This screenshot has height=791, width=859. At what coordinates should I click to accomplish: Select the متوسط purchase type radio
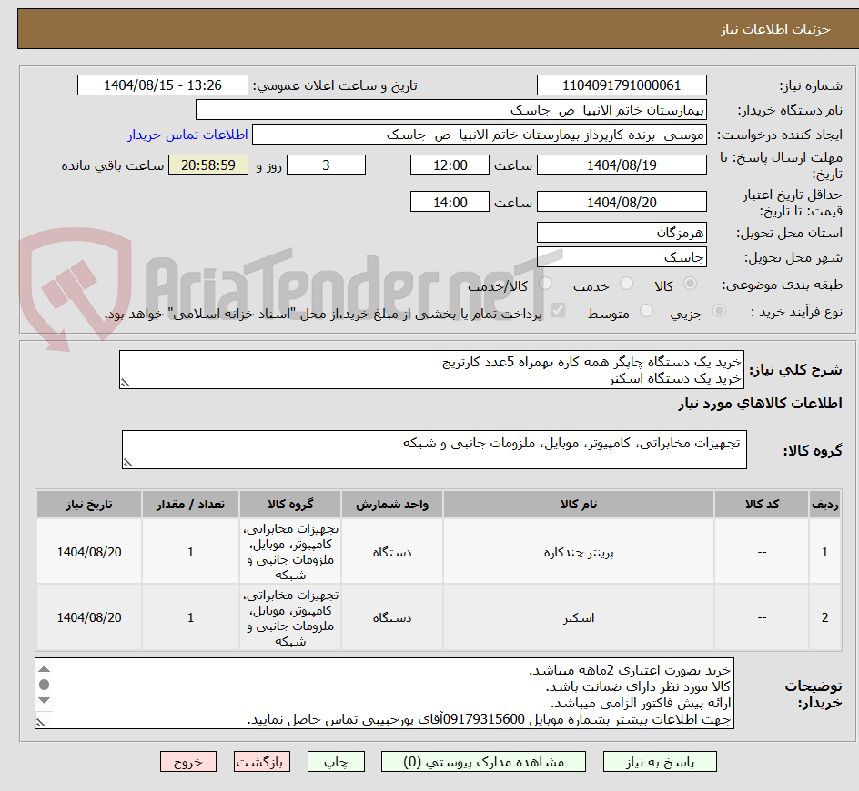[646, 311]
